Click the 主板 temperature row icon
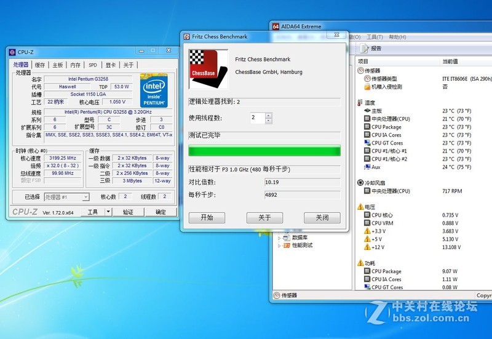This screenshot has height=339, width=492. click(367, 111)
